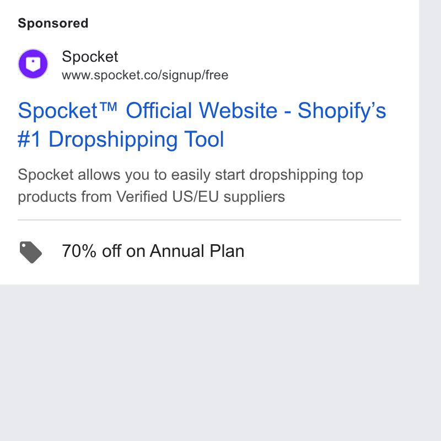This screenshot has width=441, height=441.
Task: Select the Spocket advertiser name
Action: click(x=90, y=57)
